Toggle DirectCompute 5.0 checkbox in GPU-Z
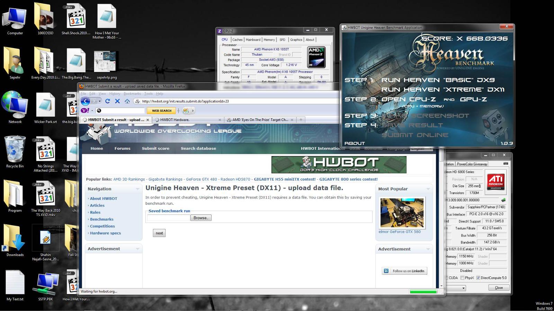The height and width of the screenshot is (311, 554). [478, 278]
